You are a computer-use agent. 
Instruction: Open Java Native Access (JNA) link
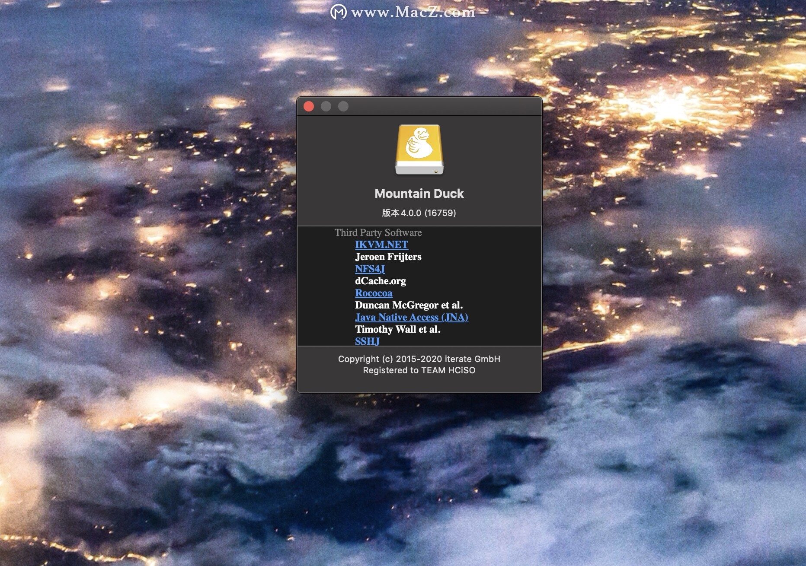412,317
